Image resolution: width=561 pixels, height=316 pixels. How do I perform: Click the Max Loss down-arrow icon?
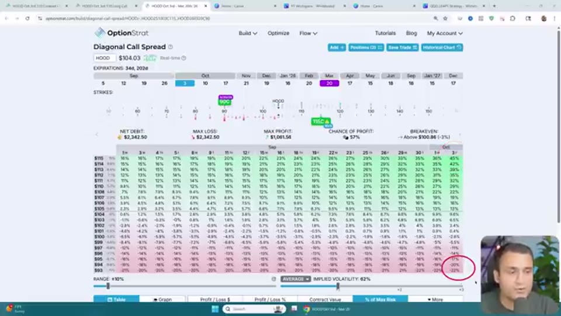click(193, 137)
